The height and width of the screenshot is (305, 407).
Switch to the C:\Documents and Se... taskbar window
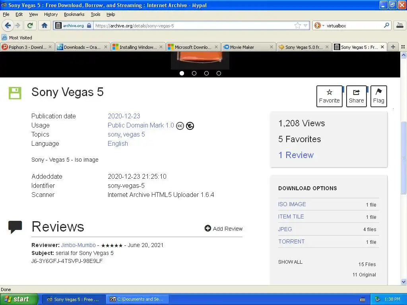[x=137, y=299]
